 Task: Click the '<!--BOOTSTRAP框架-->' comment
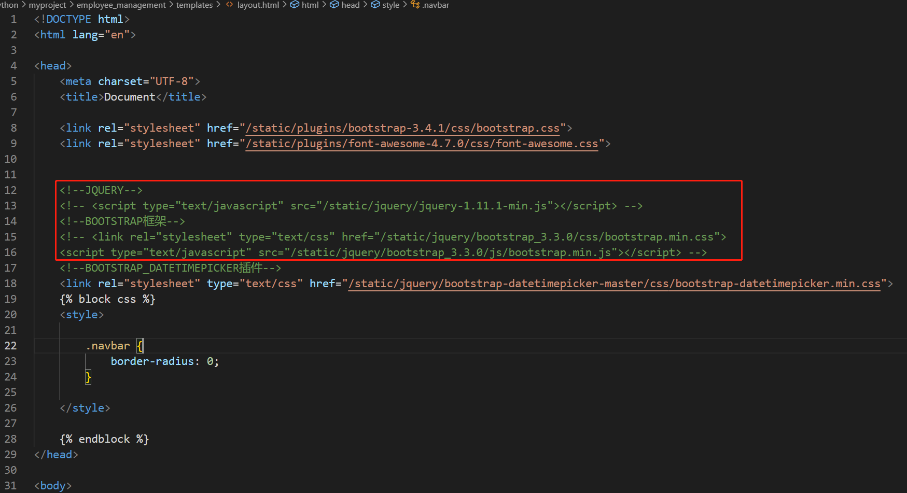click(x=122, y=221)
